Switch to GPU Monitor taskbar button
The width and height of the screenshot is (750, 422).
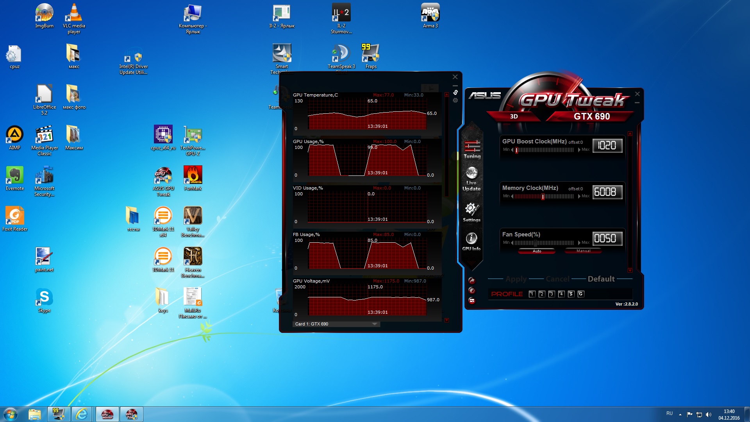tap(107, 414)
